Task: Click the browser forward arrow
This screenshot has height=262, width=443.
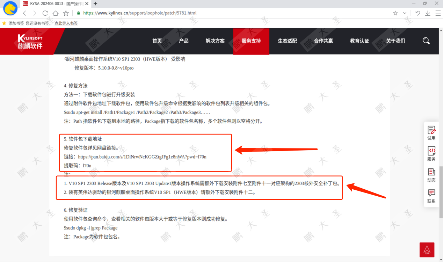Action: click(35, 13)
